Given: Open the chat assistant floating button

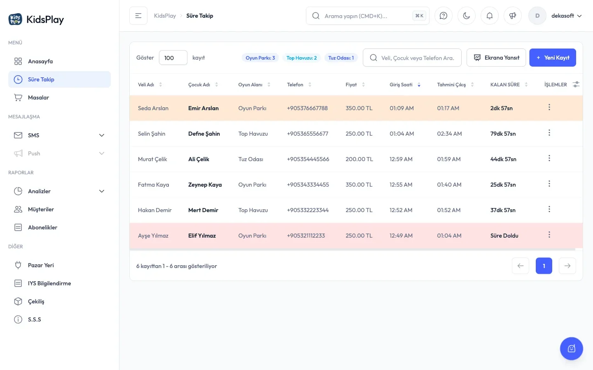Looking at the screenshot, I should 571,349.
